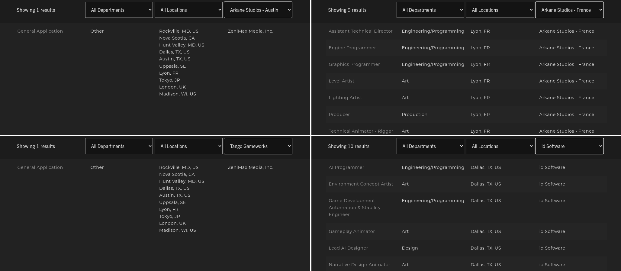This screenshot has width=621, height=271.
Task: Open the Environment Concept Artist listing
Action: (x=361, y=184)
